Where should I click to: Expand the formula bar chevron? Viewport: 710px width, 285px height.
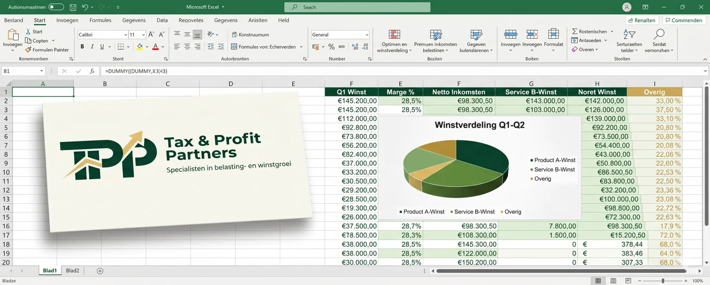point(705,71)
